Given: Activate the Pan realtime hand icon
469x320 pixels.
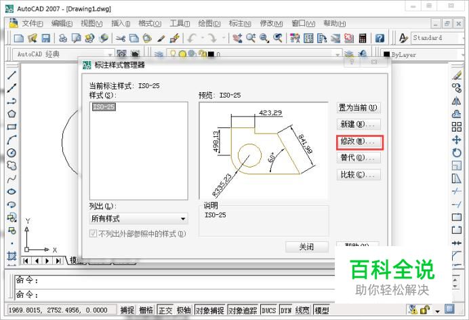Looking at the screenshot, I should tap(237, 38).
